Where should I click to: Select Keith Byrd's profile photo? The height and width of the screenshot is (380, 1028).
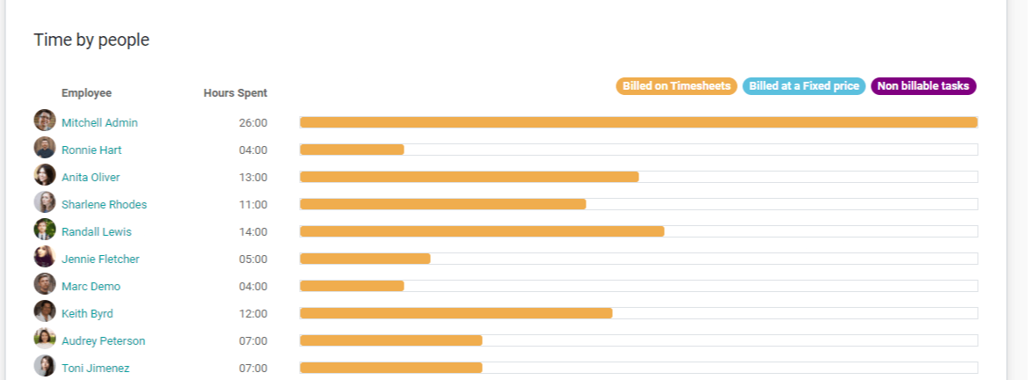pos(45,311)
